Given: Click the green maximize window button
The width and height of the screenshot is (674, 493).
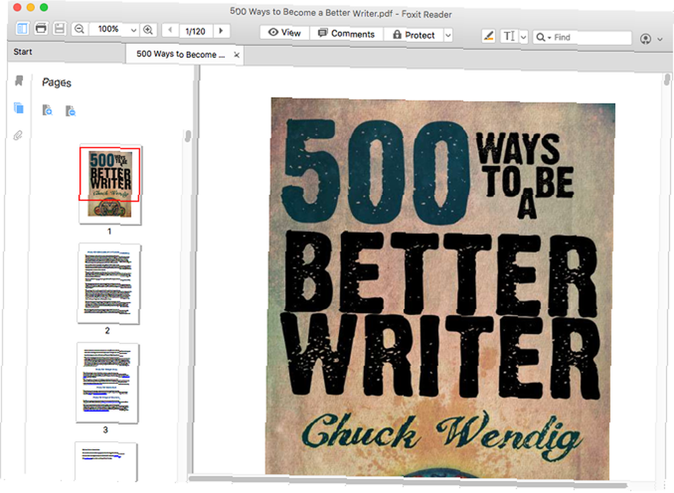Looking at the screenshot, I should (x=44, y=7).
